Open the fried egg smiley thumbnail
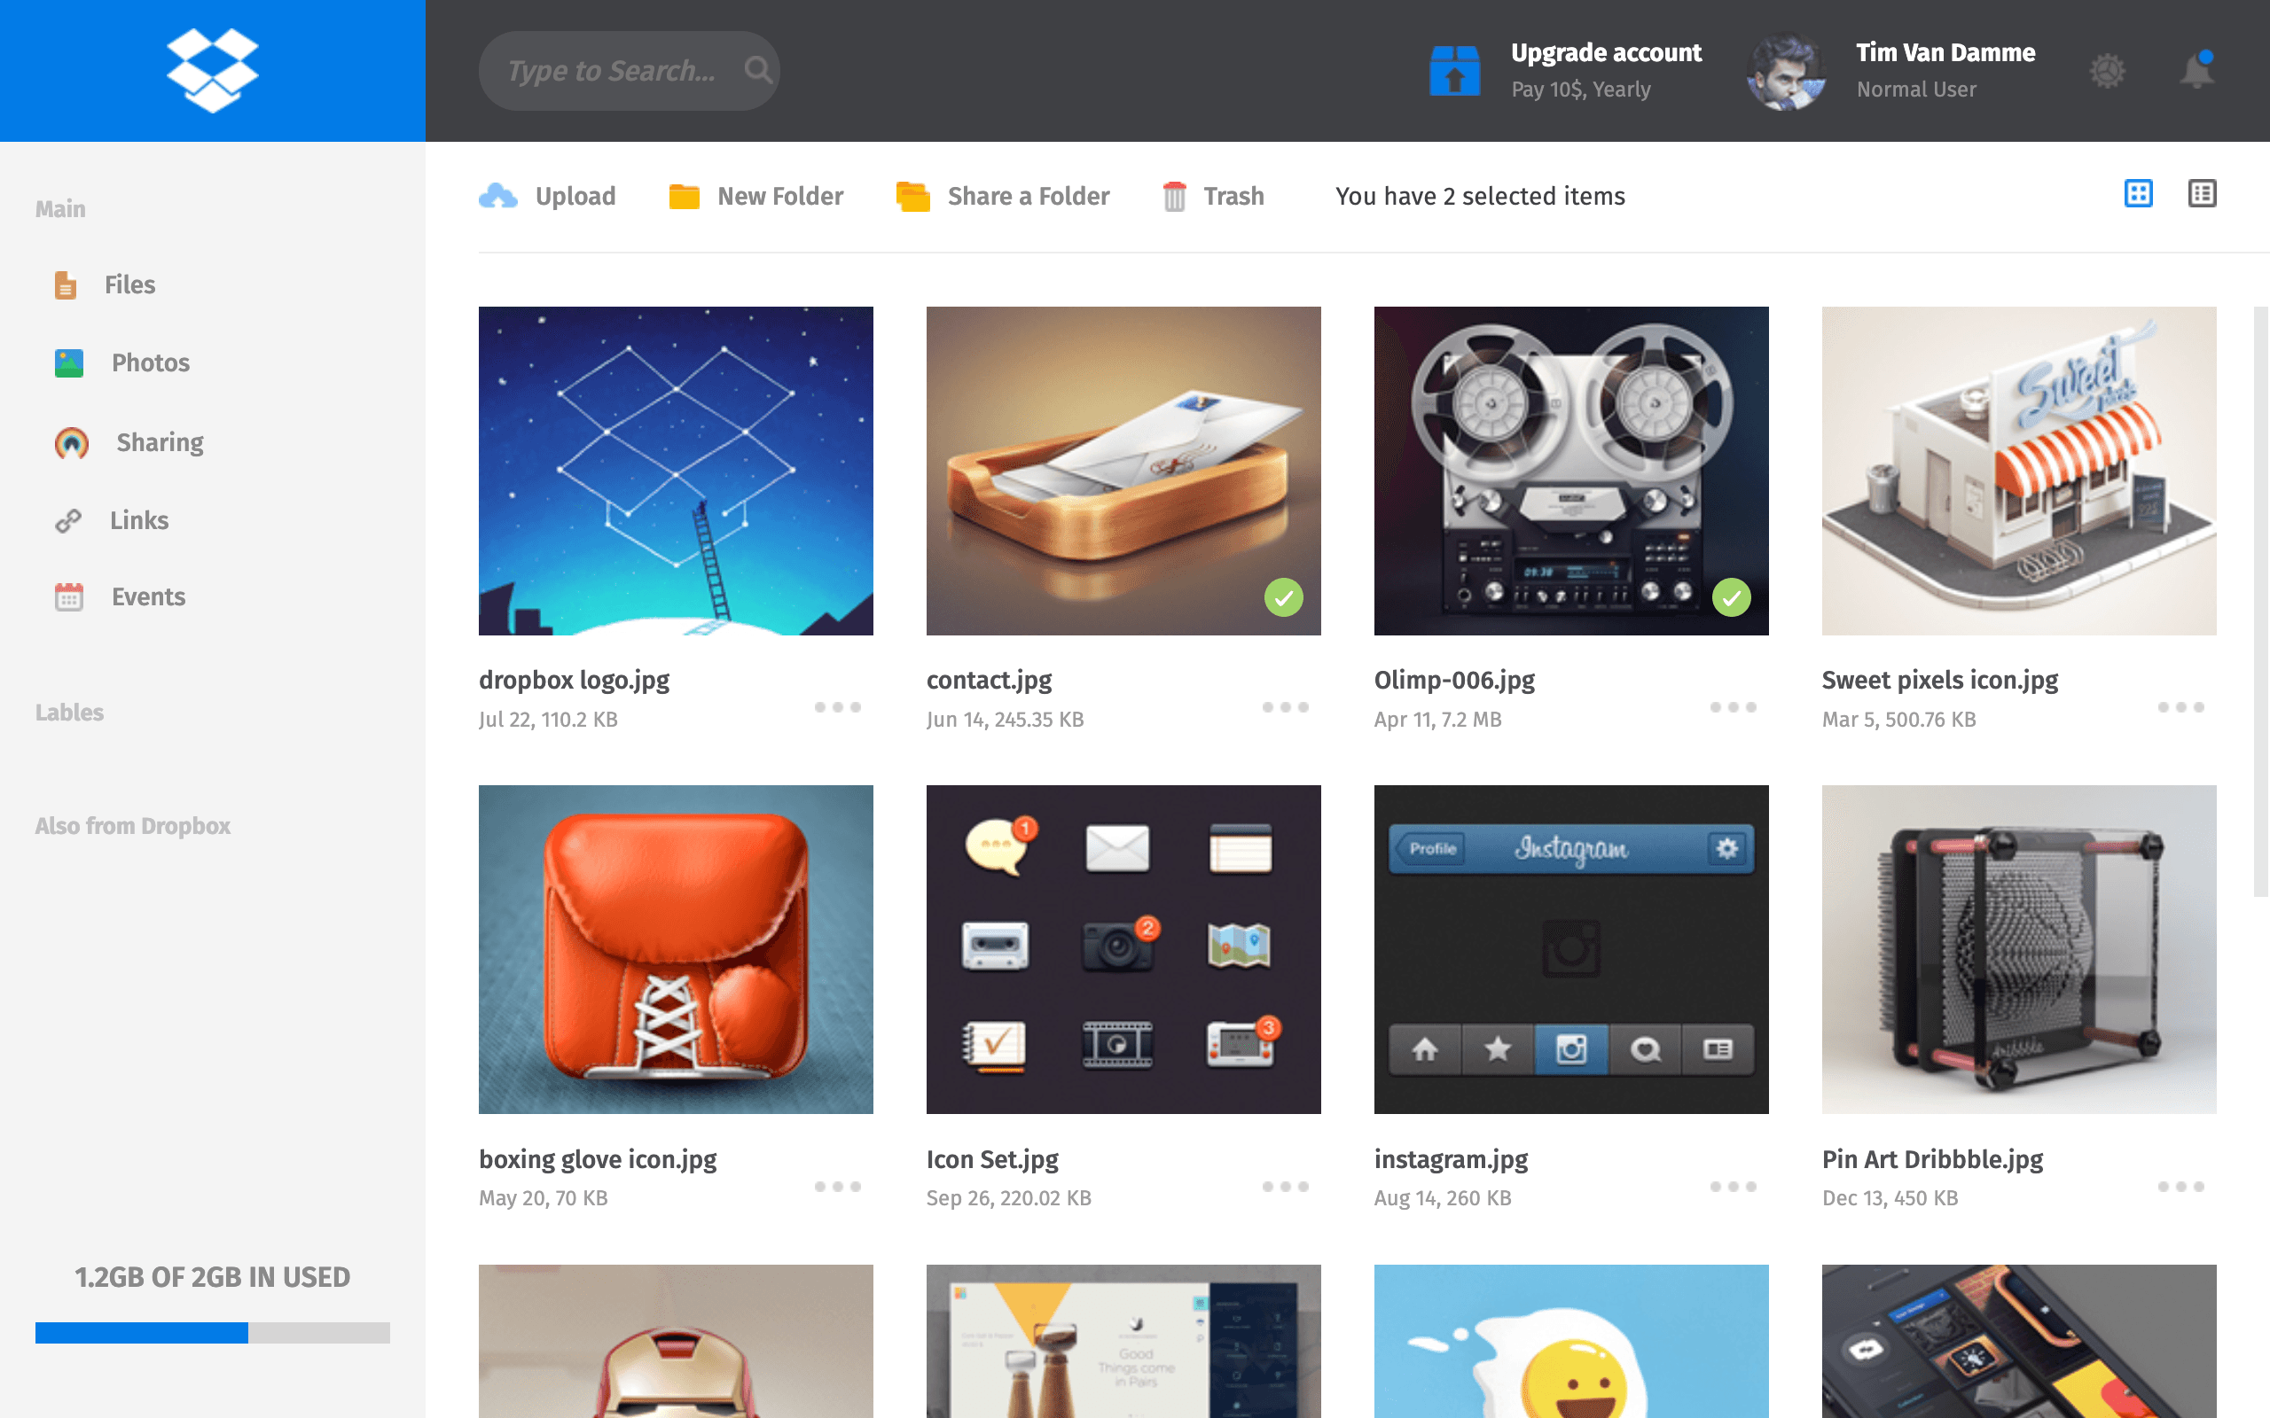The image size is (2270, 1418). [x=1571, y=1341]
